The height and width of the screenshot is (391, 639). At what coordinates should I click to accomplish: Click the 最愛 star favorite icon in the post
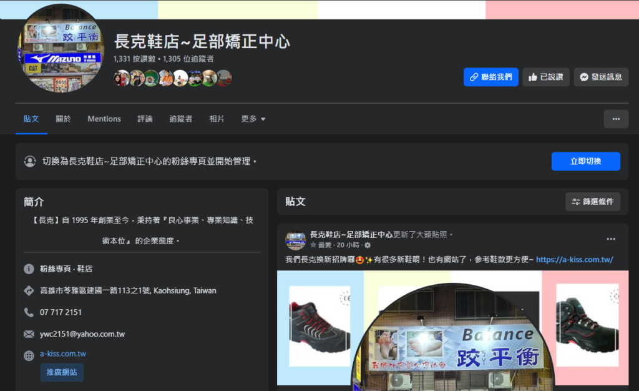(x=313, y=245)
